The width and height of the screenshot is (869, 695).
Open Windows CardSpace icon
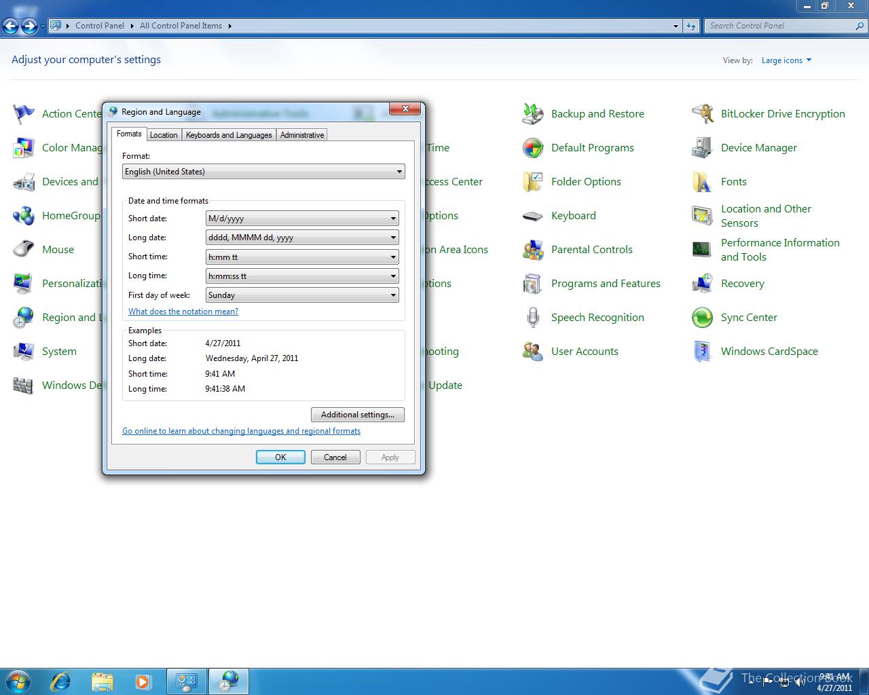pos(703,351)
